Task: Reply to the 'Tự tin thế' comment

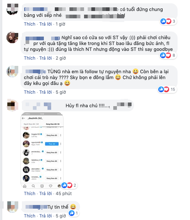Action: 46,216
